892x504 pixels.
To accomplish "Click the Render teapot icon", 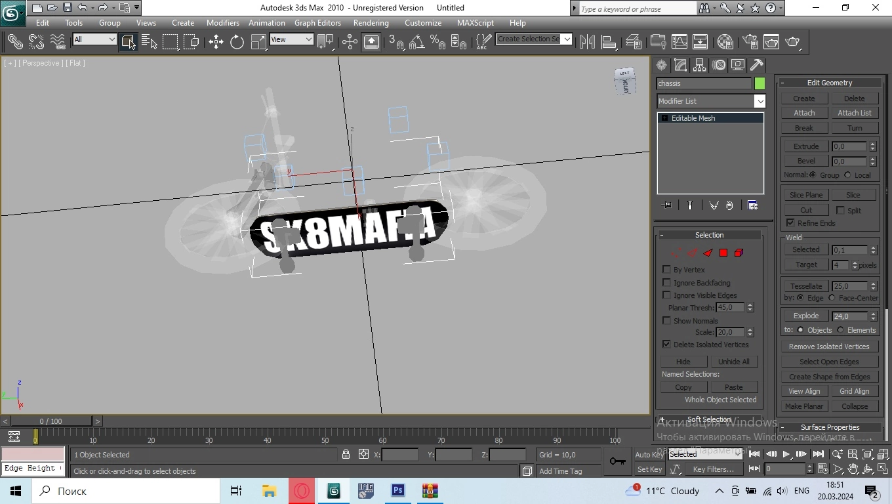I will [793, 42].
